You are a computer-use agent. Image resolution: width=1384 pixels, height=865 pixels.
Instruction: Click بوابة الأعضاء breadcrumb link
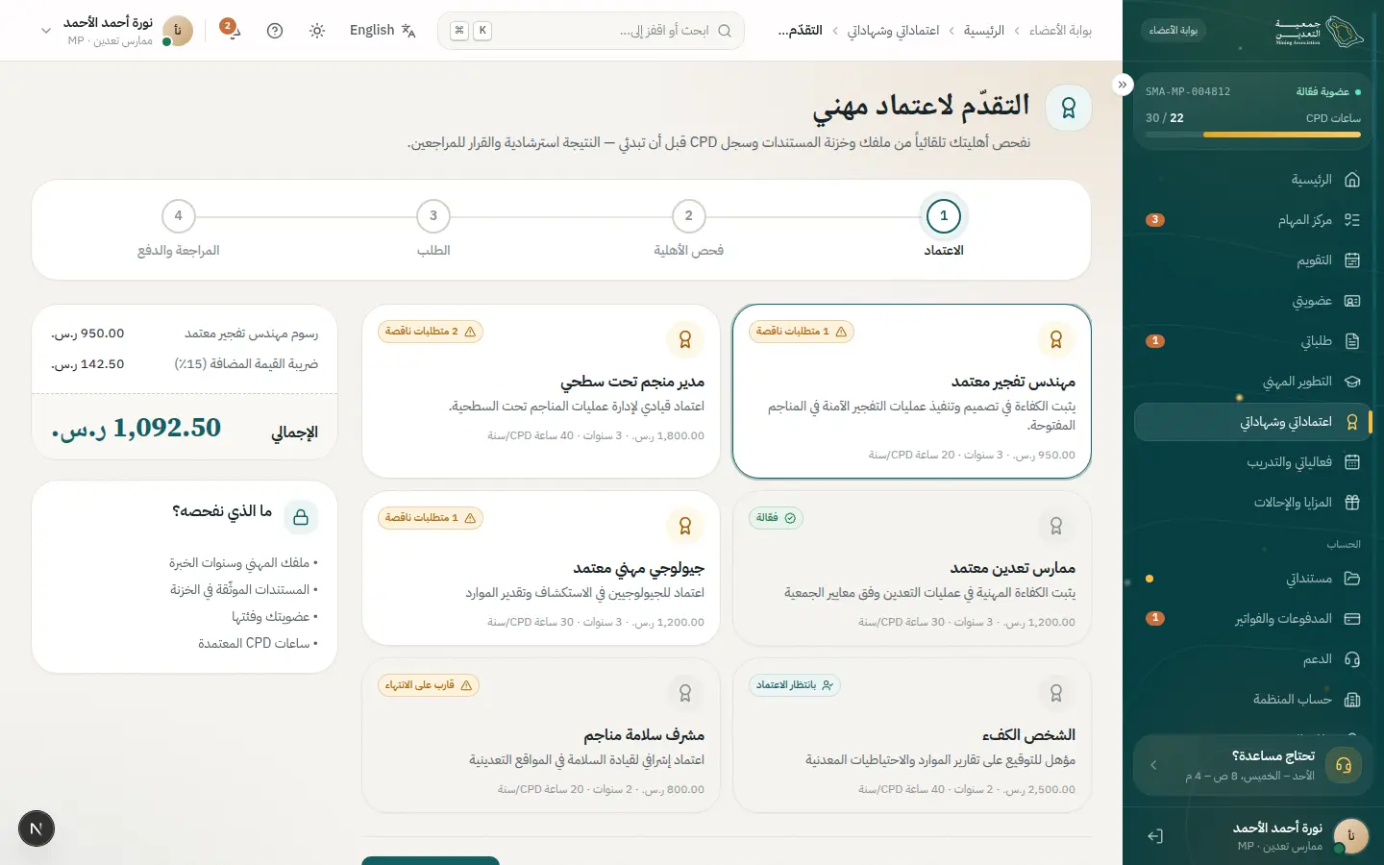[1060, 31]
